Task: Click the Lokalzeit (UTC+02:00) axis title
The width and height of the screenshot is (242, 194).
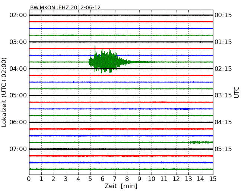Action: pyautogui.click(x=4, y=92)
